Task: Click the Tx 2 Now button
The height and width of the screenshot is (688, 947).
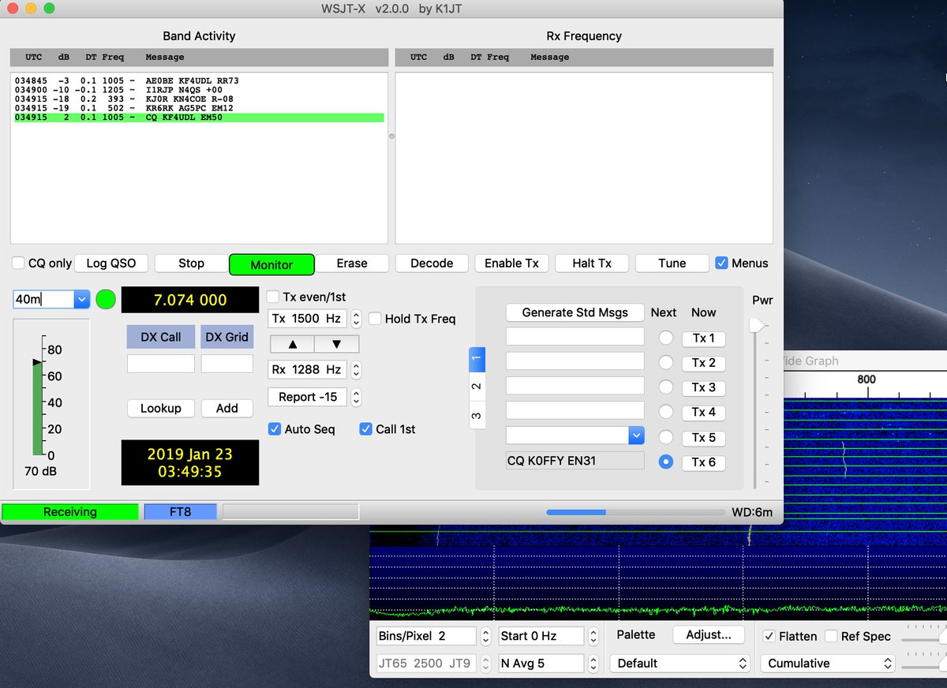Action: (703, 363)
